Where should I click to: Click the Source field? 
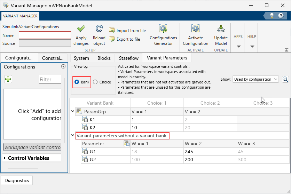[x=45, y=43]
